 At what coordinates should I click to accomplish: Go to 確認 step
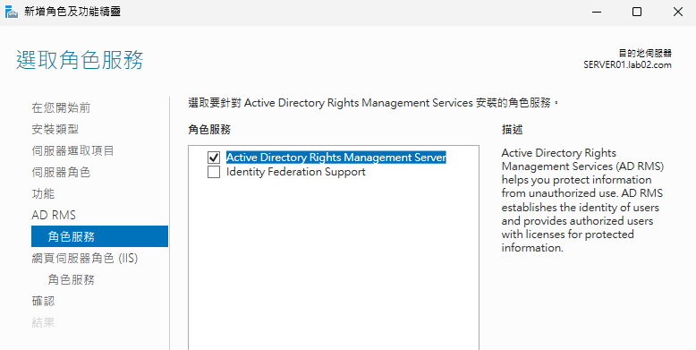[x=43, y=301]
